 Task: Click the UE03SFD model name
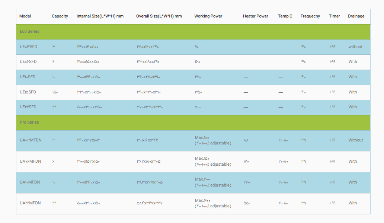28,47
